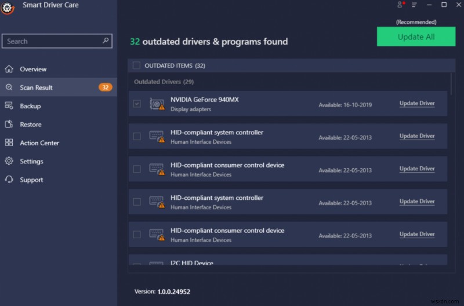The width and height of the screenshot is (464, 306).
Task: Click the NVIDIA GeForce 940MX driver name
Action: [x=205, y=100]
